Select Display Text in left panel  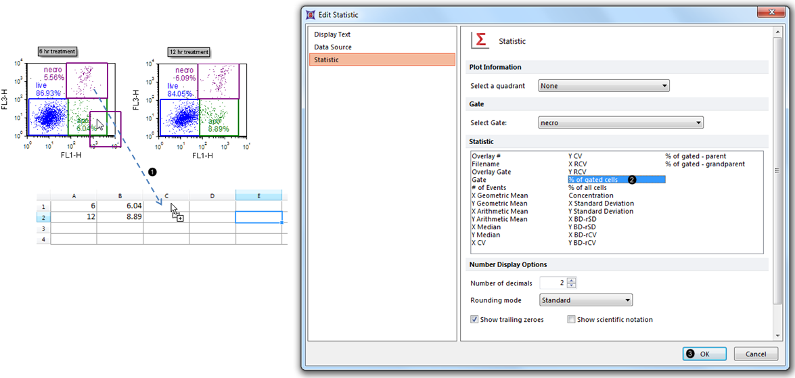[x=332, y=34]
